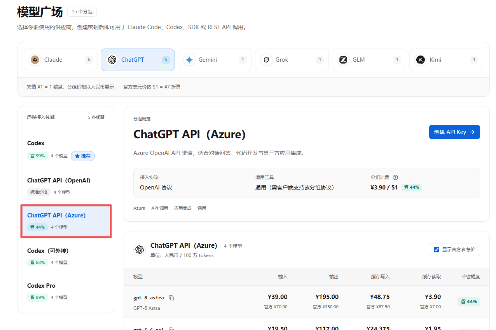Select the Codex route in the sidebar

[66, 149]
